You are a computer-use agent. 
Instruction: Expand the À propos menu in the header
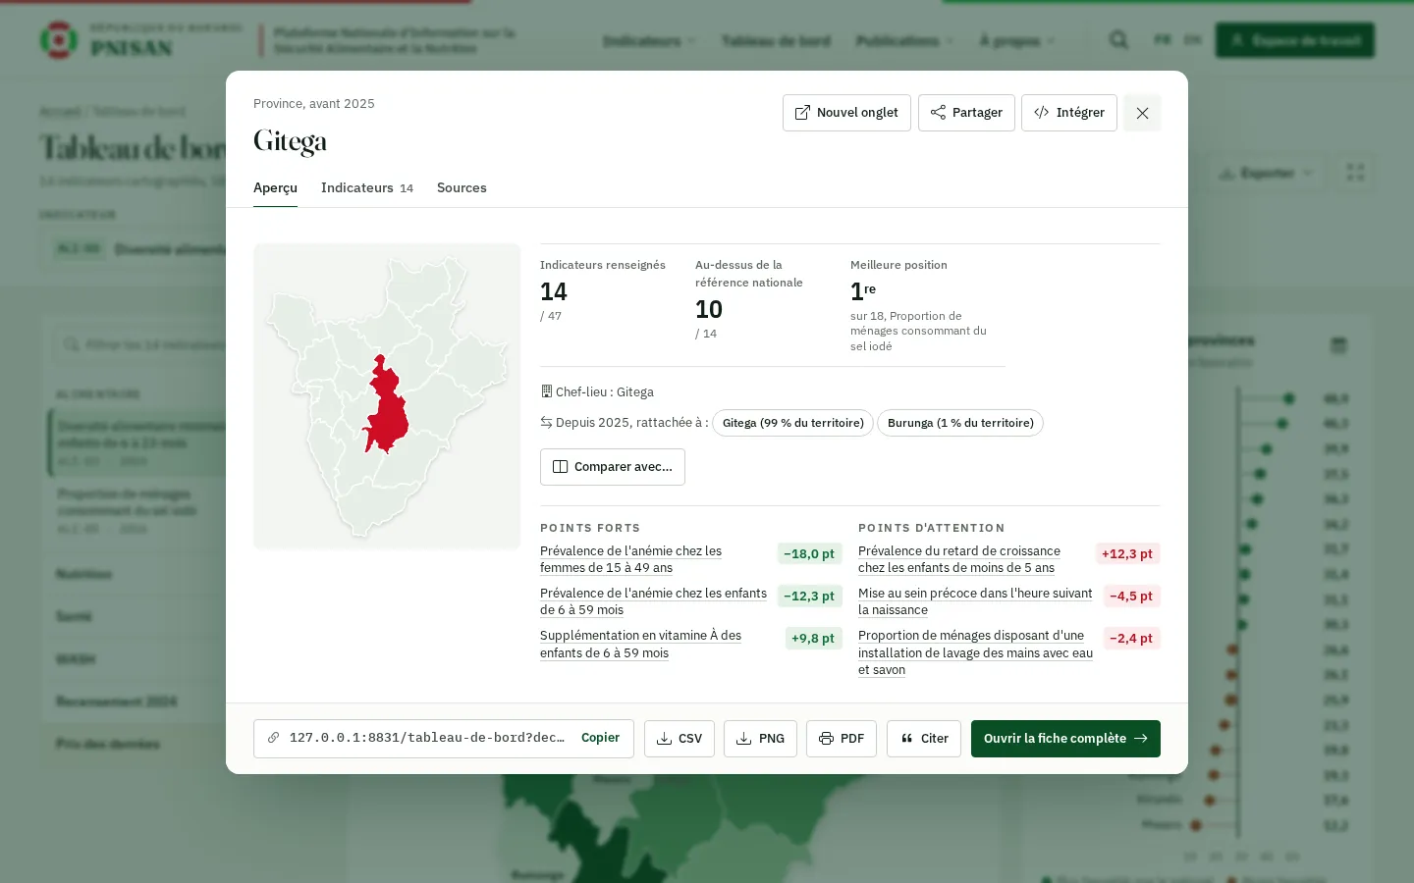pyautogui.click(x=1017, y=41)
